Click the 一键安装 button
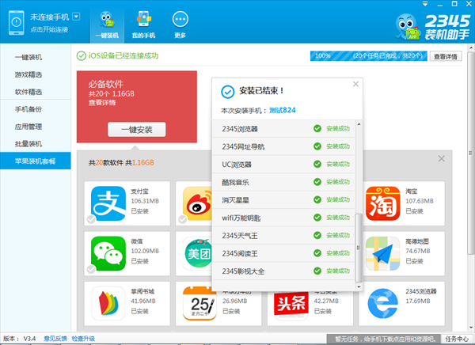This screenshot has height=345, width=475. 137,130
